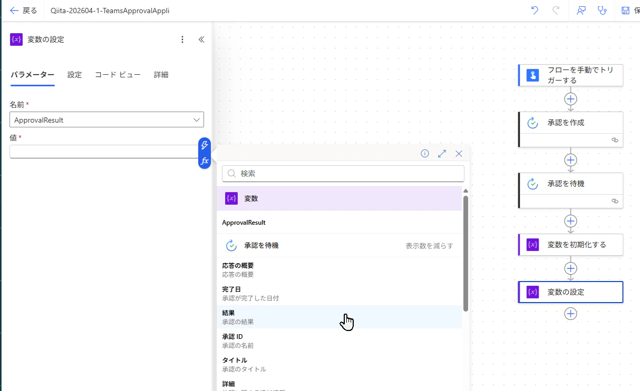Open the 名前 dropdown showing ApprovalResult
The width and height of the screenshot is (640, 391).
coord(106,120)
